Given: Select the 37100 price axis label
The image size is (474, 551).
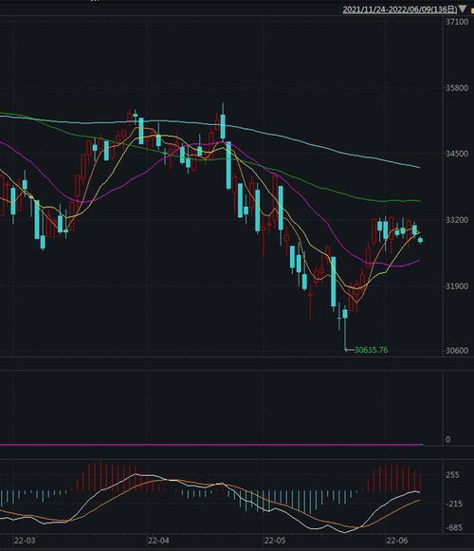Looking at the screenshot, I should (x=457, y=22).
